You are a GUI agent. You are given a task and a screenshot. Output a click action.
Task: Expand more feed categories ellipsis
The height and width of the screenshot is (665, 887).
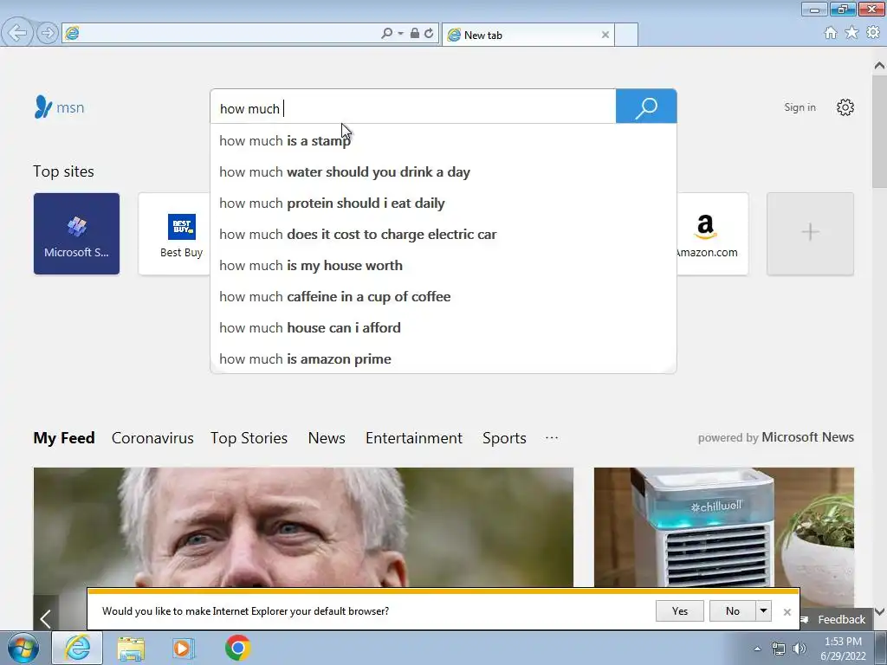[552, 437]
